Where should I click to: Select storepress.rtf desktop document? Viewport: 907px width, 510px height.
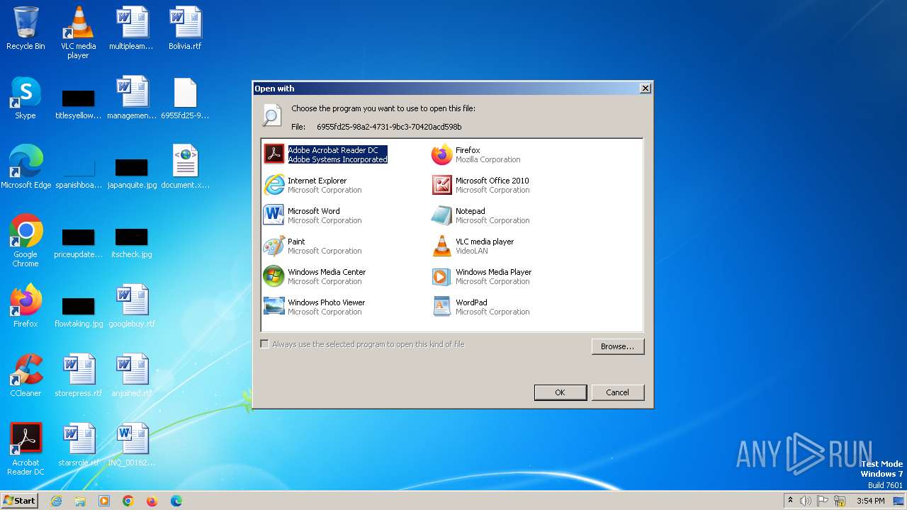coord(78,375)
